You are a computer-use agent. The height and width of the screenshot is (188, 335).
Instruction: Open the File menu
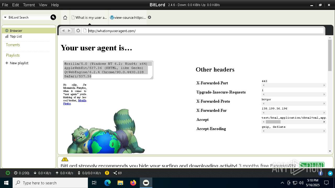tap(5, 5)
